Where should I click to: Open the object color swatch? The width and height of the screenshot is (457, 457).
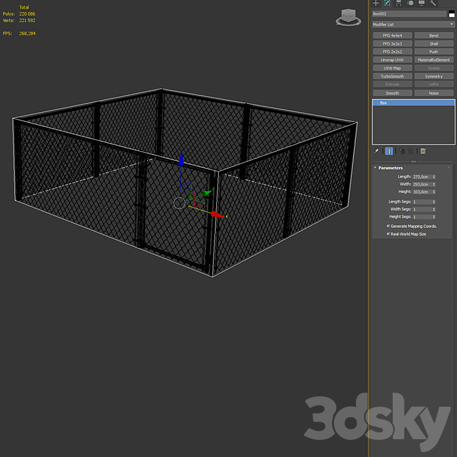click(451, 13)
